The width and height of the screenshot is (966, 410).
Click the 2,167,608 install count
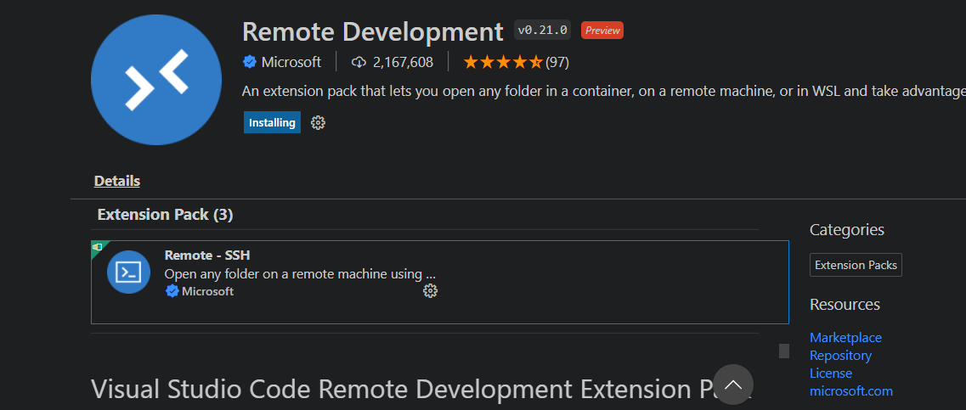[x=403, y=62]
